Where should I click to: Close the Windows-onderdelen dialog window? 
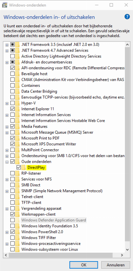point(126,5)
